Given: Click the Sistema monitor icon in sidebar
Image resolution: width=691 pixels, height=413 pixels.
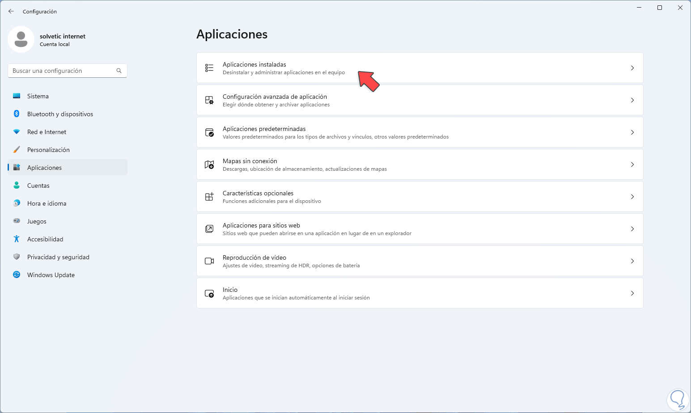Looking at the screenshot, I should [x=17, y=96].
